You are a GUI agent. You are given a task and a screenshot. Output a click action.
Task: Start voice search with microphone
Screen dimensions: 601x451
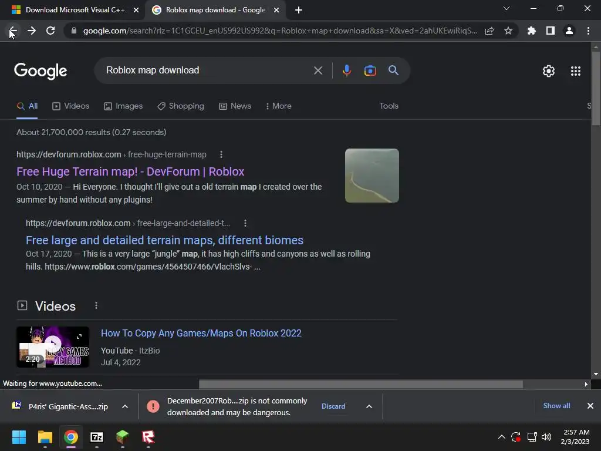346,70
